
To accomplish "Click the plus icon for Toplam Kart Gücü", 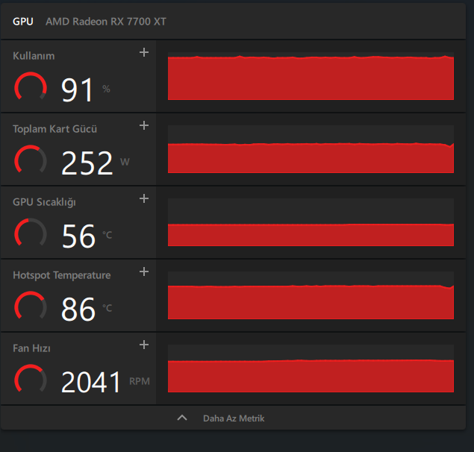I will coord(144,126).
